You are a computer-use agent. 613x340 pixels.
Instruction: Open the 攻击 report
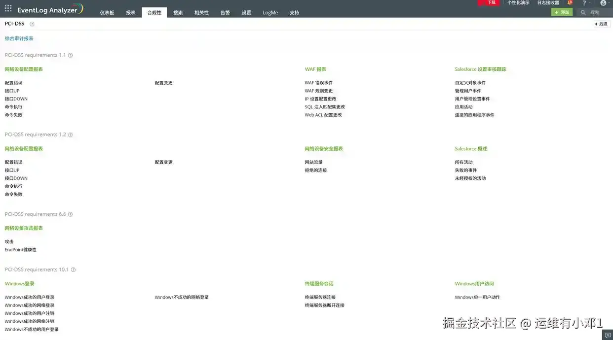tap(9, 242)
